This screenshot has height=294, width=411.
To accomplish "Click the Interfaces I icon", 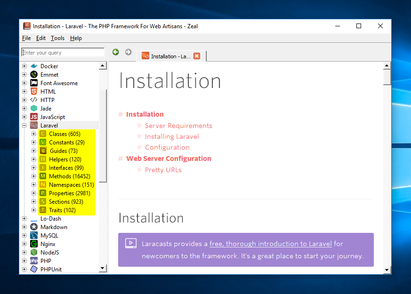I will (x=43, y=167).
